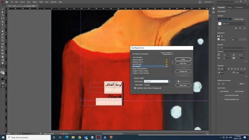
Task: Click the numbered list icon
Action: click(x=223, y=84)
